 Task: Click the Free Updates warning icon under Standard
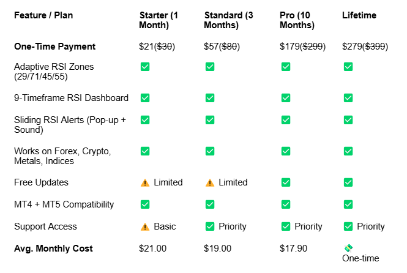click(210, 182)
